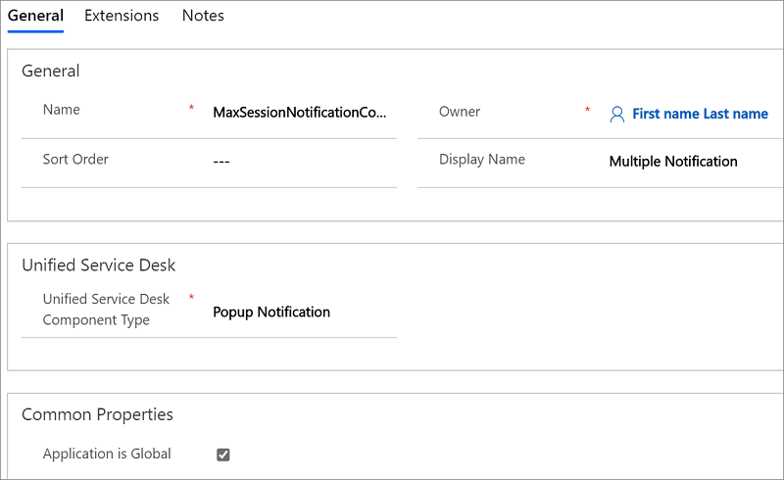Click the Sort Order label

click(x=75, y=159)
